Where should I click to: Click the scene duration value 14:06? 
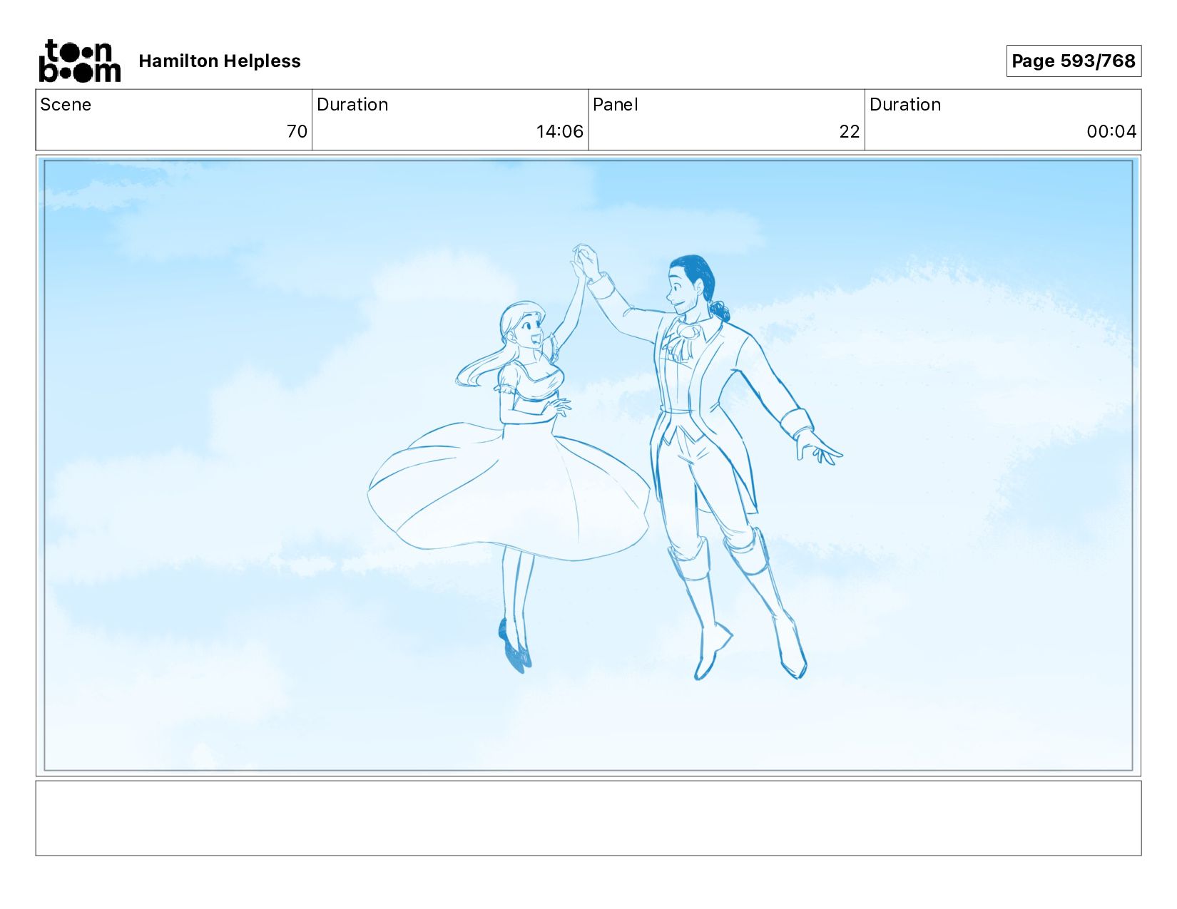click(560, 131)
